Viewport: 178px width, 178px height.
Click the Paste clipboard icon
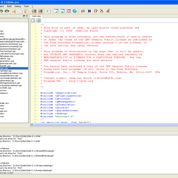pyautogui.click(x=26, y=11)
